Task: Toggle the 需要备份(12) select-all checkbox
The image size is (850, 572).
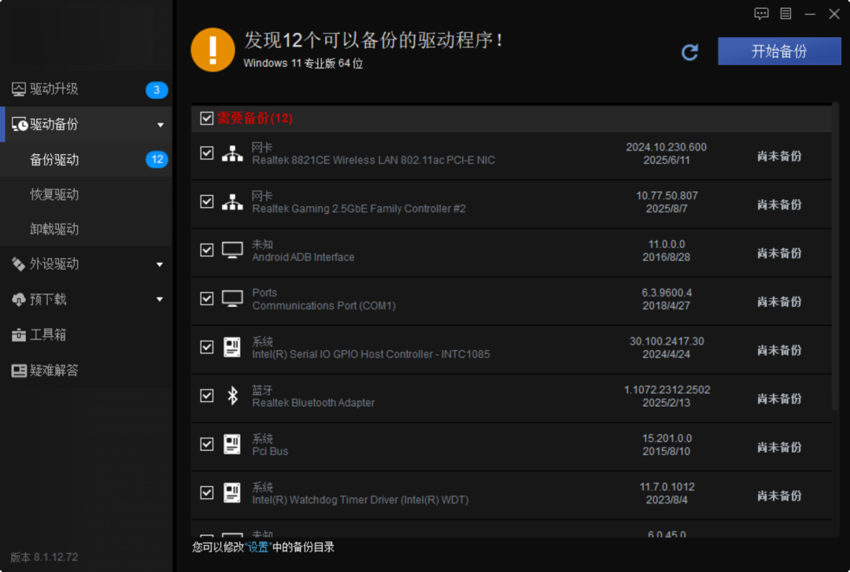Action: coord(206,118)
